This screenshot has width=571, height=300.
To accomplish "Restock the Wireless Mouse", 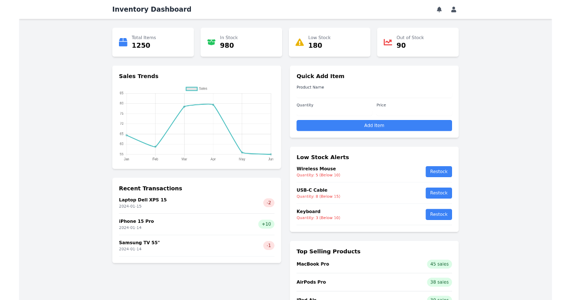I will click(x=438, y=171).
